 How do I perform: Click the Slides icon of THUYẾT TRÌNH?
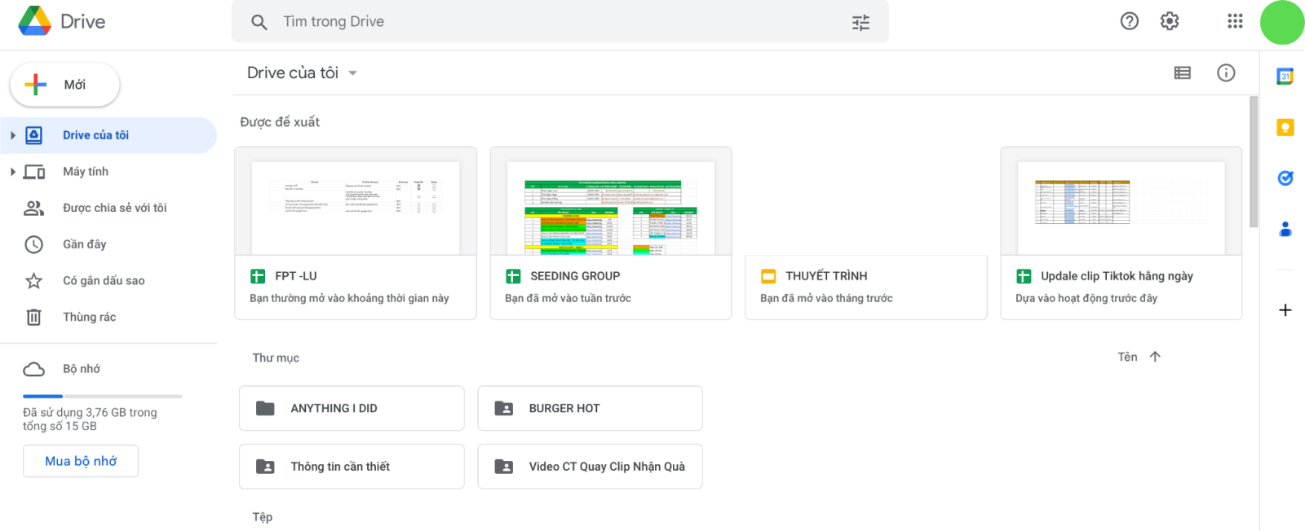click(x=768, y=276)
